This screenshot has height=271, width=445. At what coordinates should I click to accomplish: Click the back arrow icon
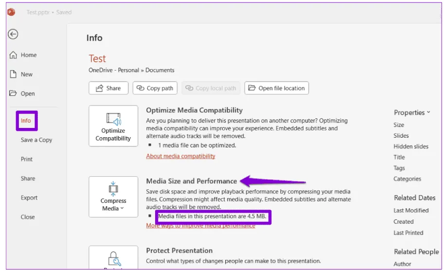[13, 34]
